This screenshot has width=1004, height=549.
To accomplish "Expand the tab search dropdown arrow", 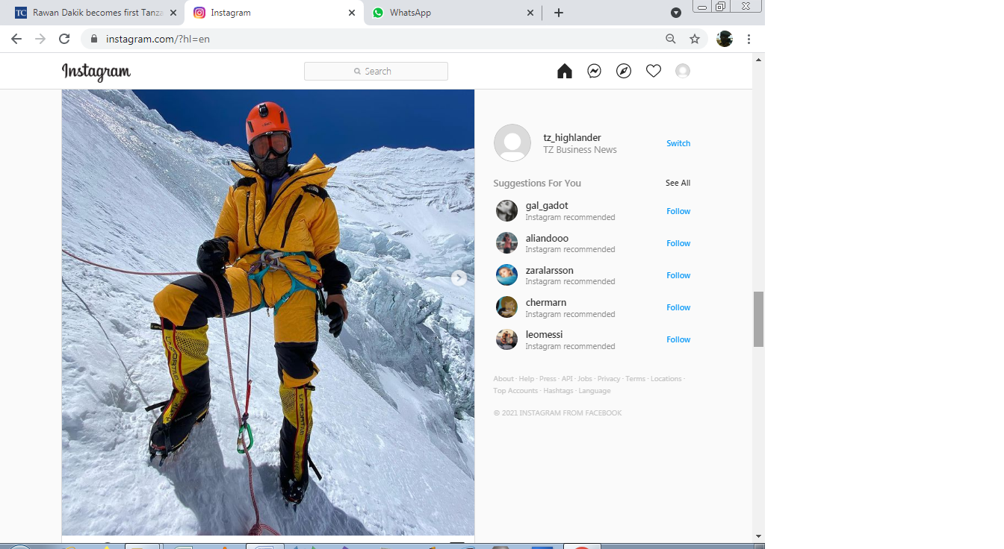I will pos(676,13).
